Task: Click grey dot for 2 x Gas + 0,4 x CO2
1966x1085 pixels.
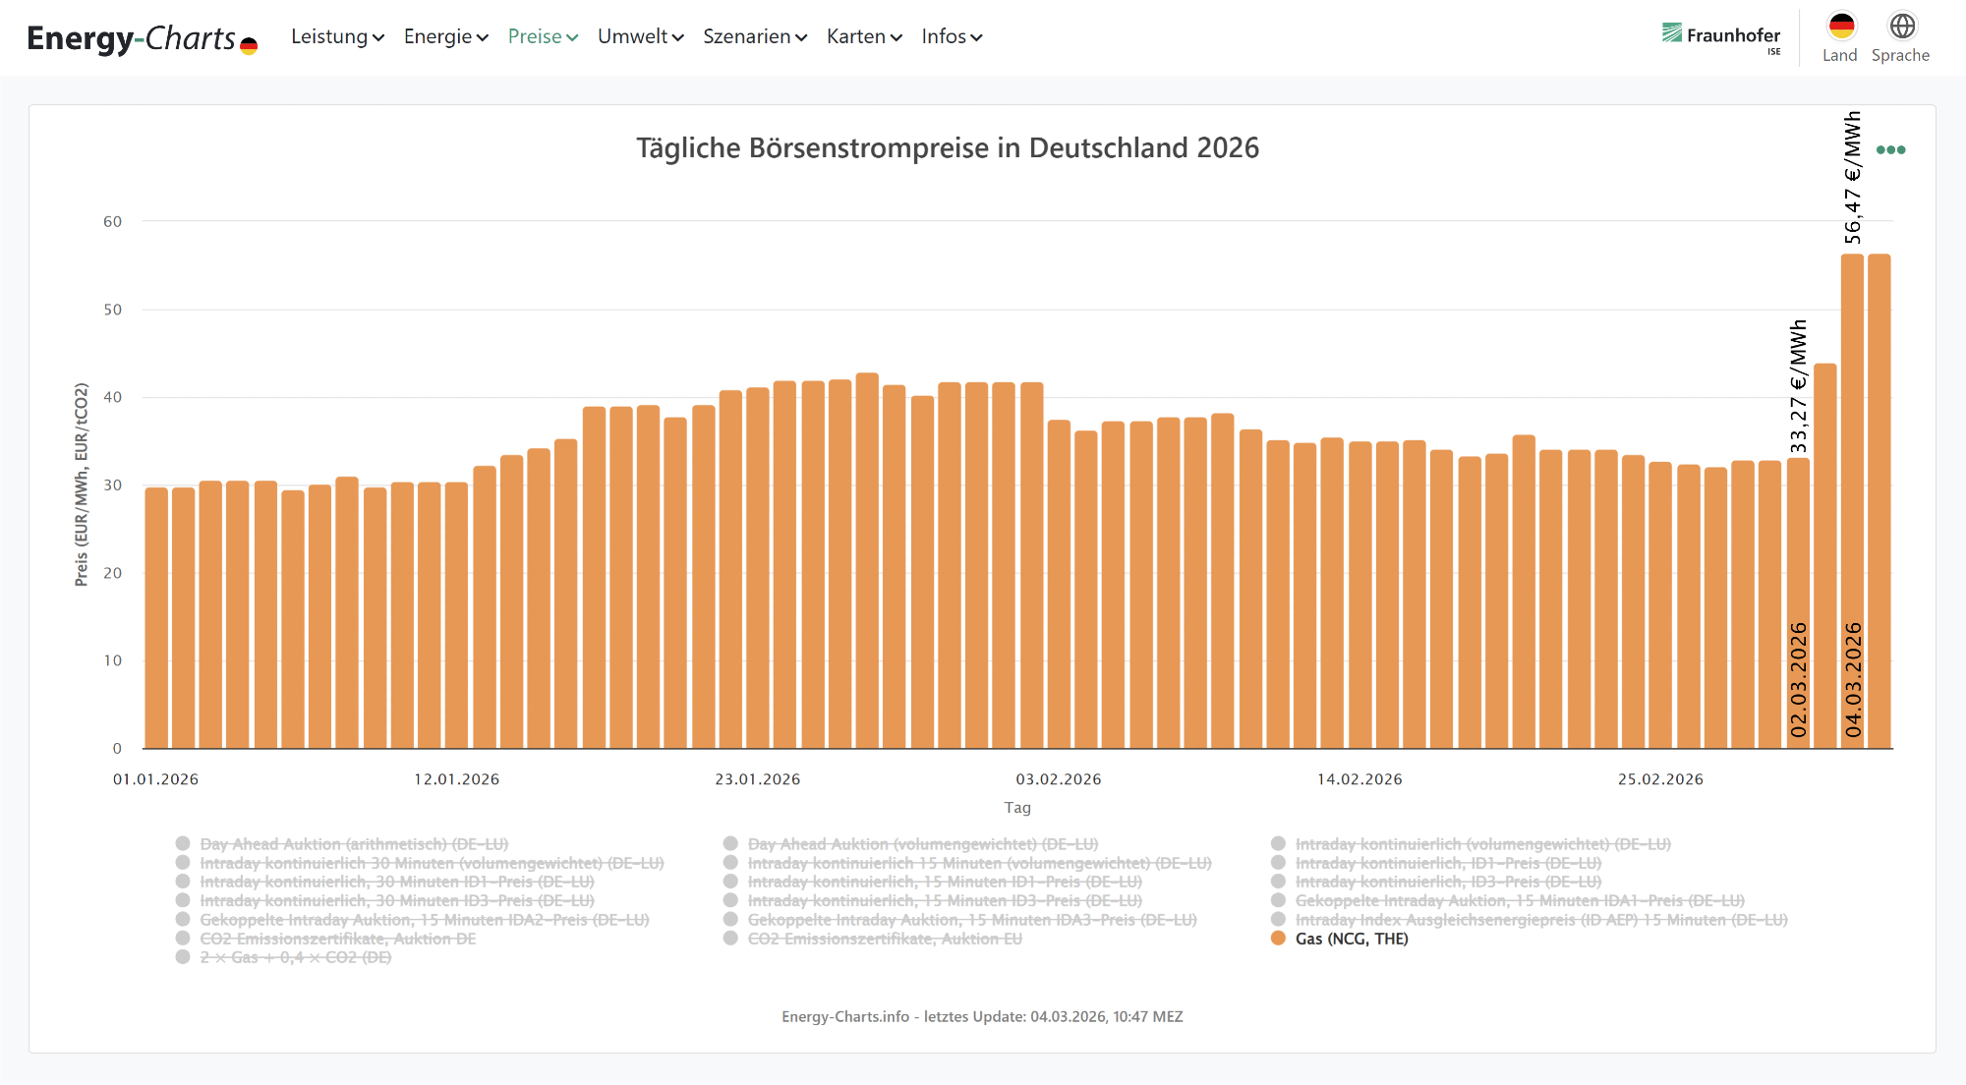Action: [183, 957]
